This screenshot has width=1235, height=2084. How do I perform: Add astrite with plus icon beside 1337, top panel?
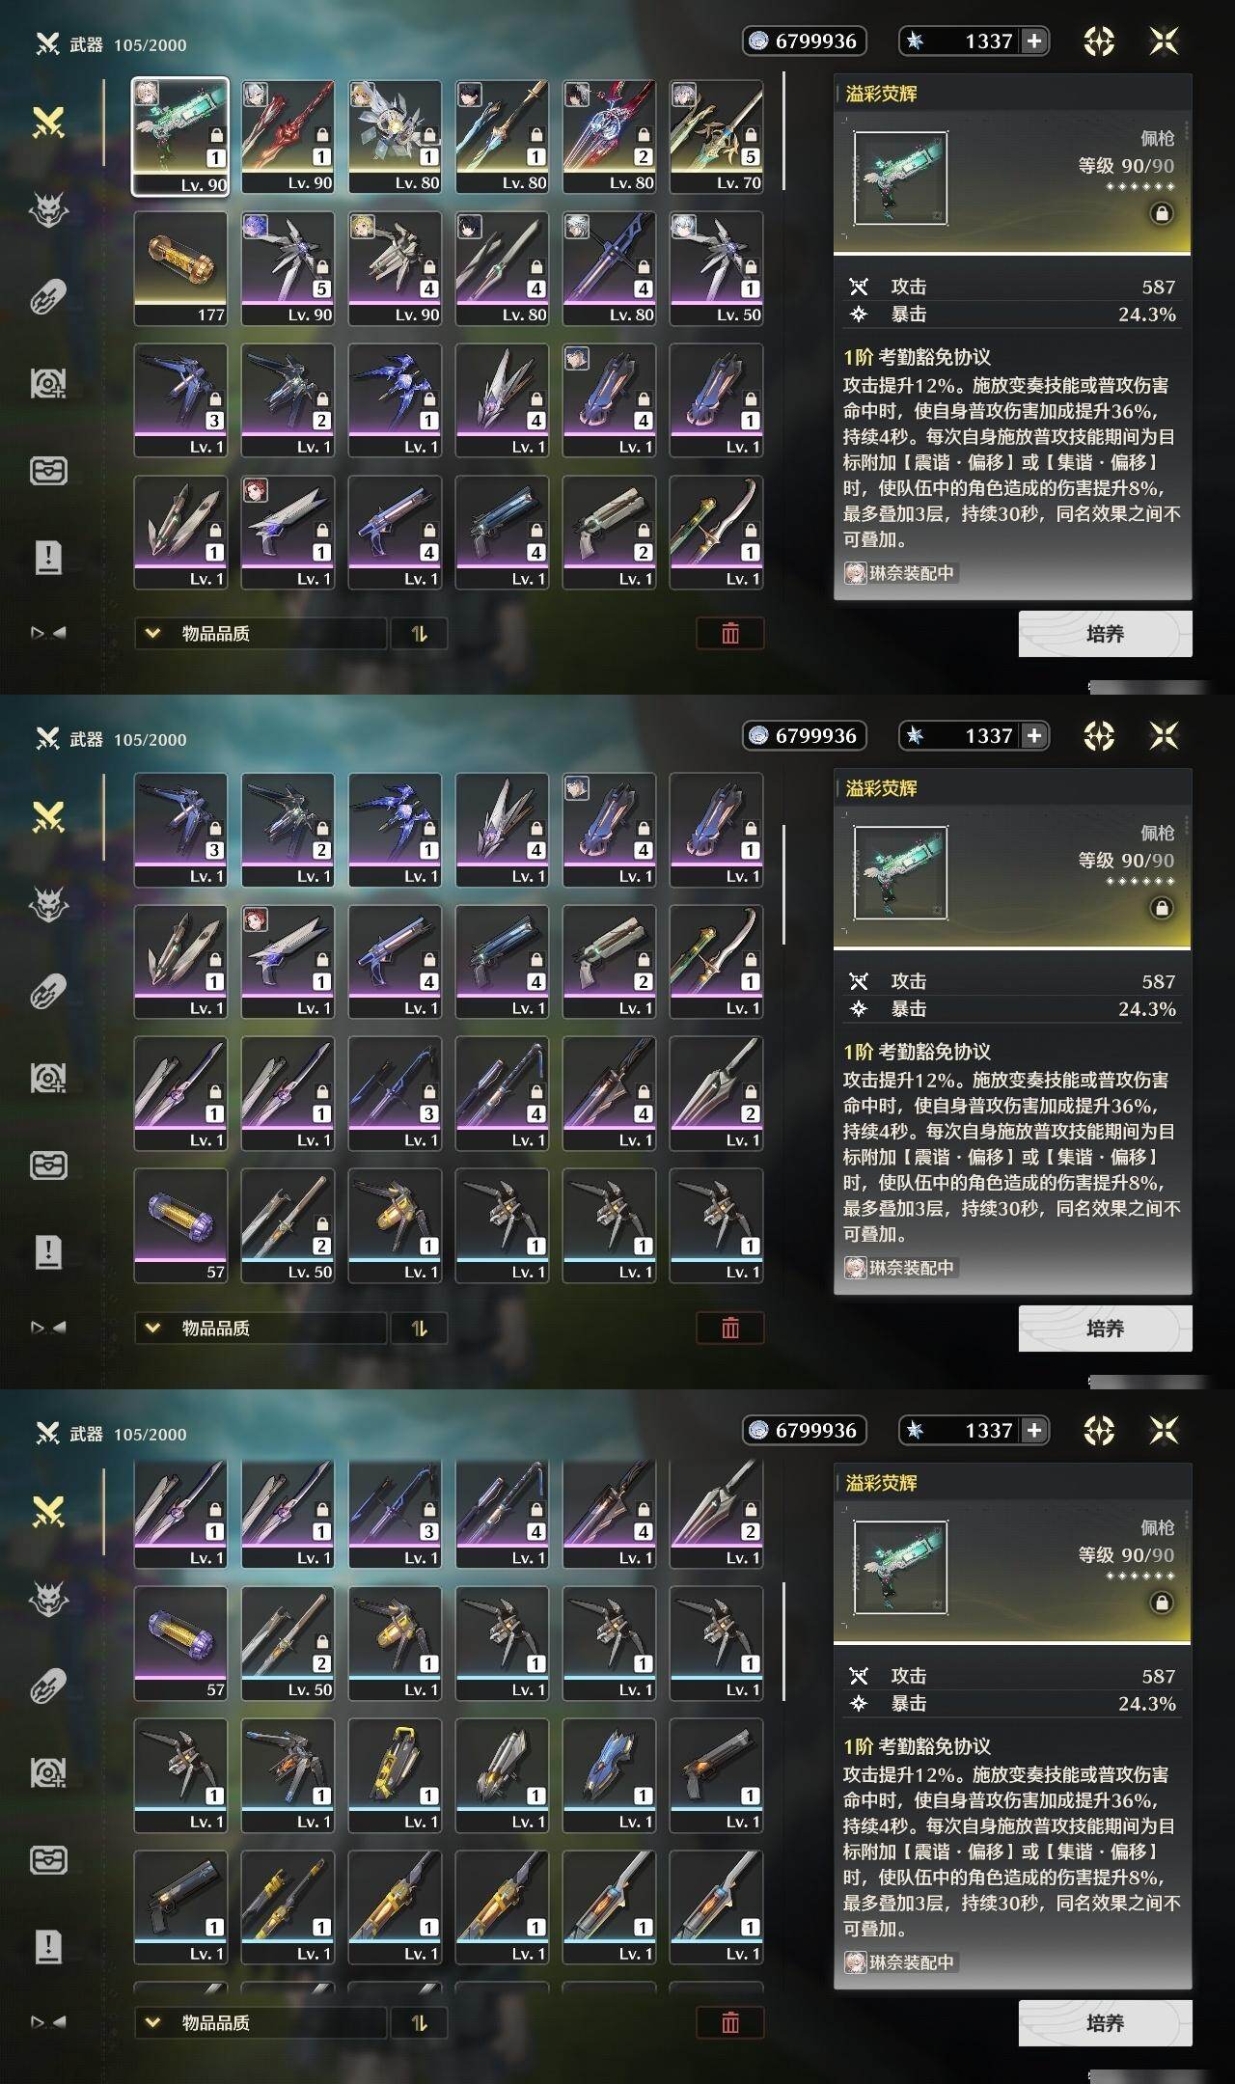tap(1034, 41)
